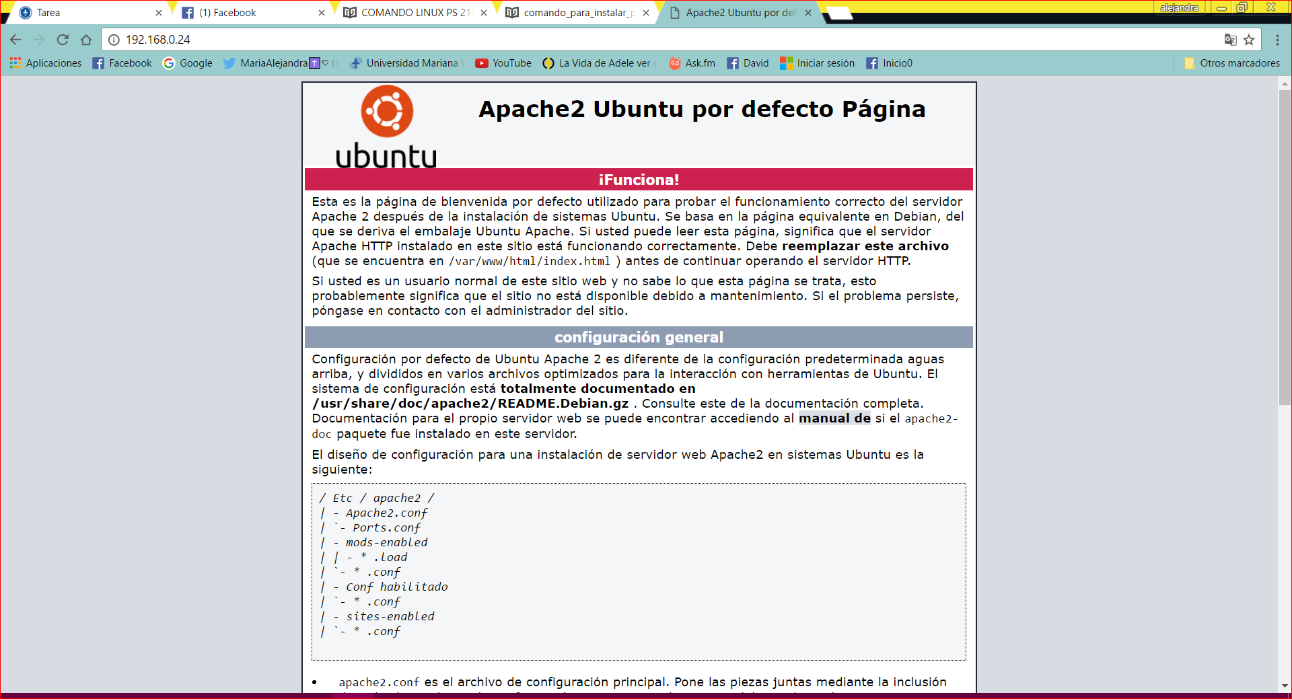Image resolution: width=1292 pixels, height=699 pixels.
Task: Open the Iniciar sesión bookmark
Action: click(817, 63)
